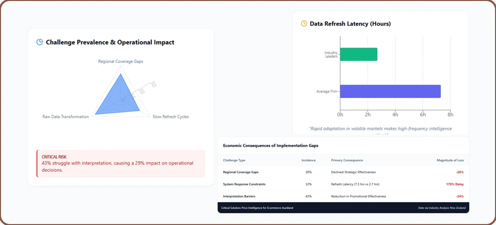Sort by the Incidence column header

[x=308, y=160]
